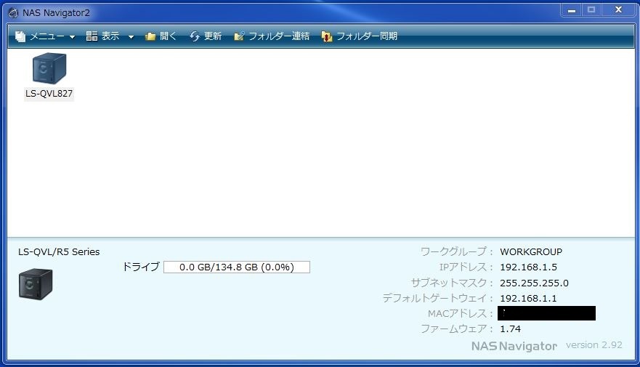
Task: Click default gateway value 192.168.1.1
Action: tap(528, 299)
